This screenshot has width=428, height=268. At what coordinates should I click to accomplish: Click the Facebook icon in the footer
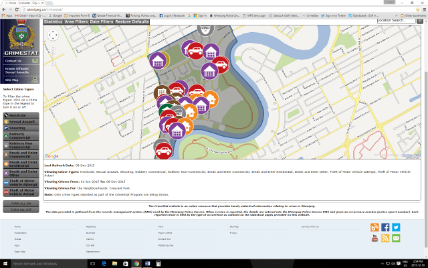point(385,228)
